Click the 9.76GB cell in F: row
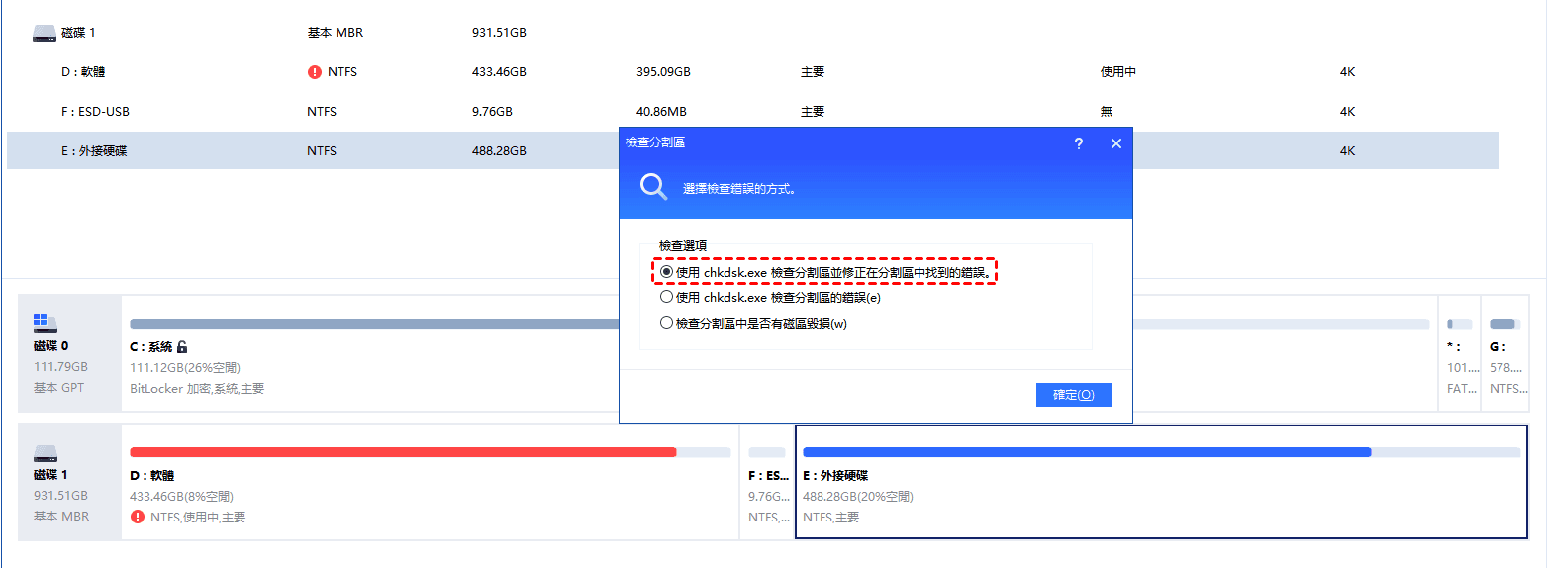Viewport: 1547px width, 568px height. coord(492,112)
